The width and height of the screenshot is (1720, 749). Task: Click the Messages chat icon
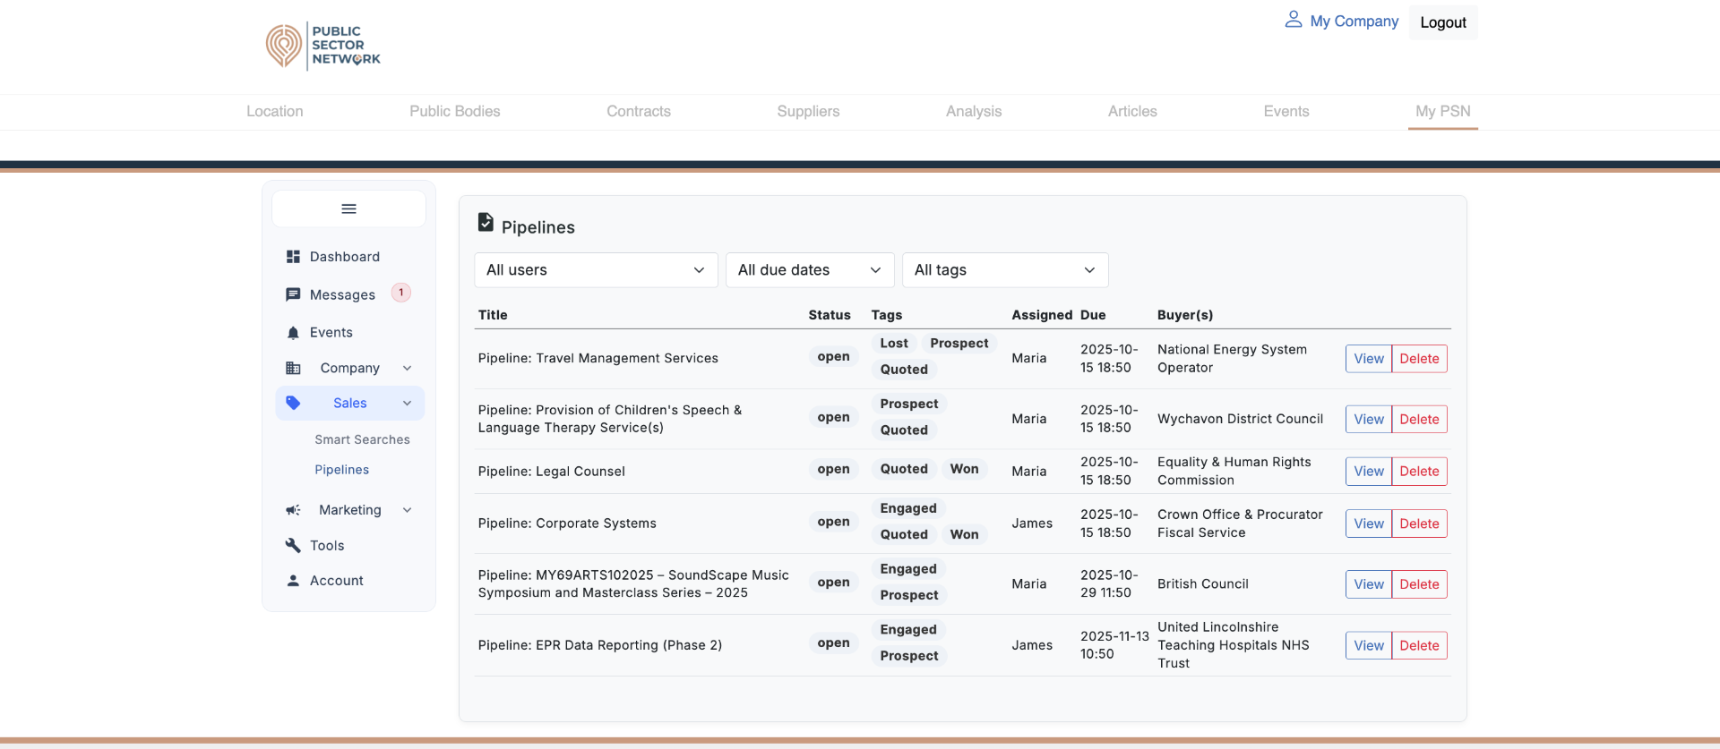click(x=293, y=294)
